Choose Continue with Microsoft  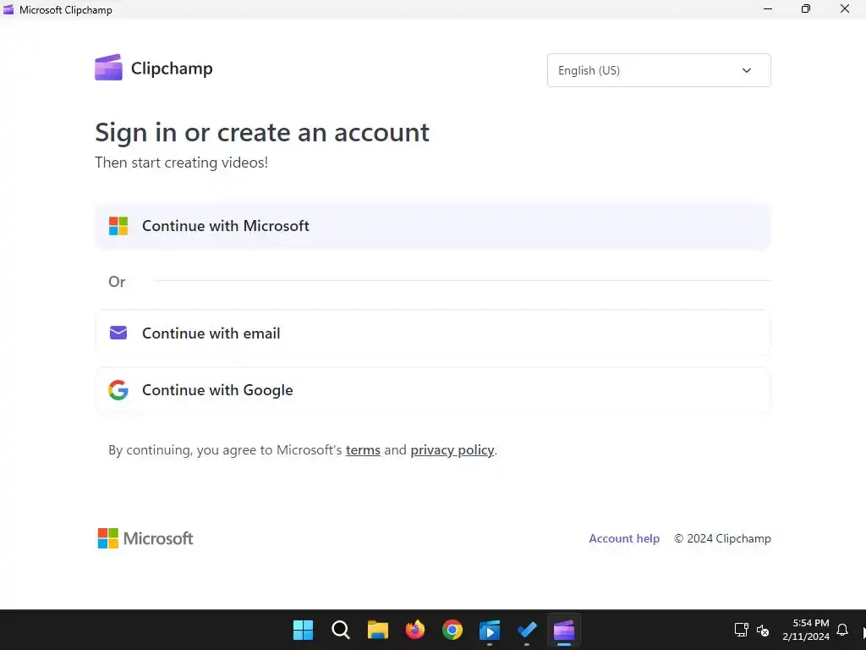tap(432, 226)
